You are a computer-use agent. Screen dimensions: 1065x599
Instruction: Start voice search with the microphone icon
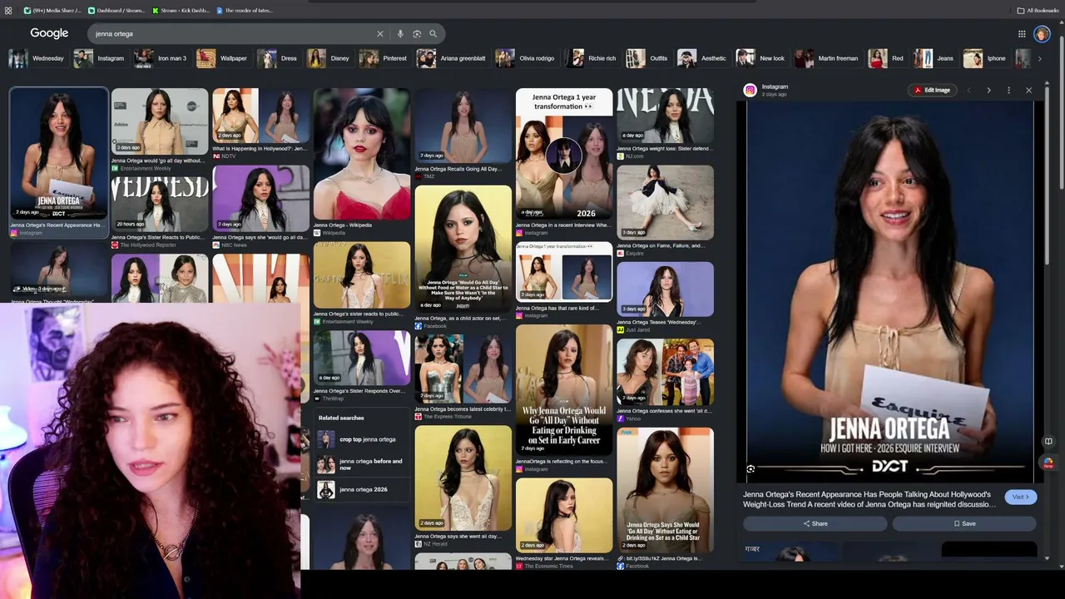coord(400,34)
